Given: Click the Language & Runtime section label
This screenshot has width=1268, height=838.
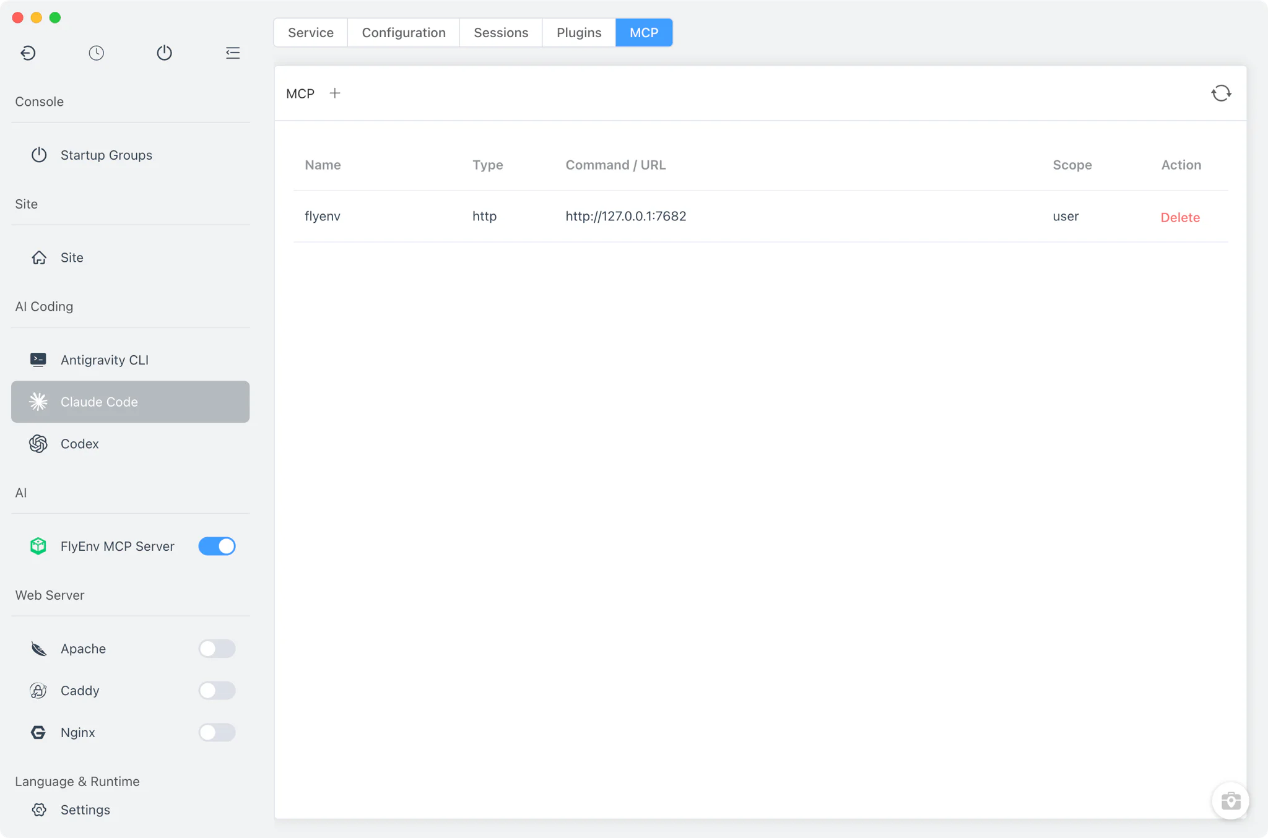Looking at the screenshot, I should point(77,781).
